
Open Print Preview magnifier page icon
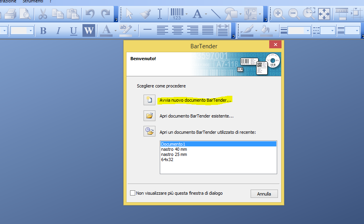point(25,14)
